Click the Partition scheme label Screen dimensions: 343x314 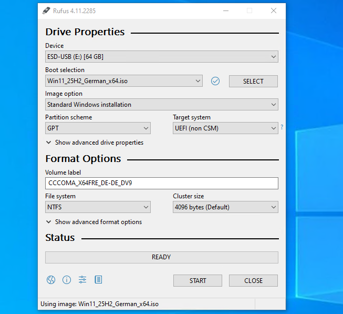(x=68, y=117)
